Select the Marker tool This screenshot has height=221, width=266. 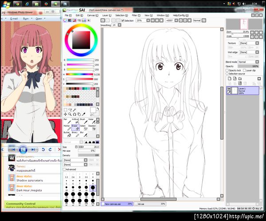(67, 127)
